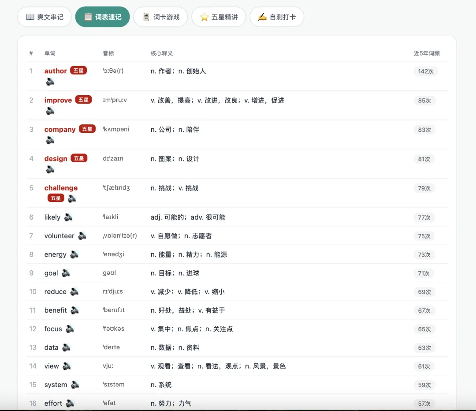This screenshot has height=411, width=476.
Task: Click the word improve
Action: 58,100
